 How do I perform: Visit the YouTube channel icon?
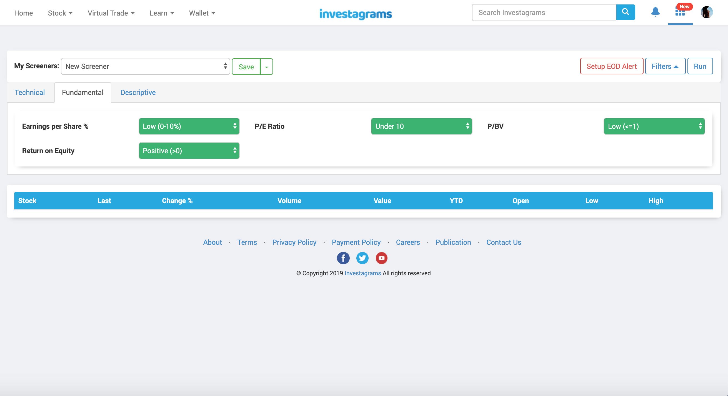tap(382, 258)
